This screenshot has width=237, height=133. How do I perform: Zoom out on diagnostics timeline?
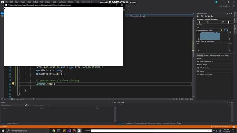209,16
